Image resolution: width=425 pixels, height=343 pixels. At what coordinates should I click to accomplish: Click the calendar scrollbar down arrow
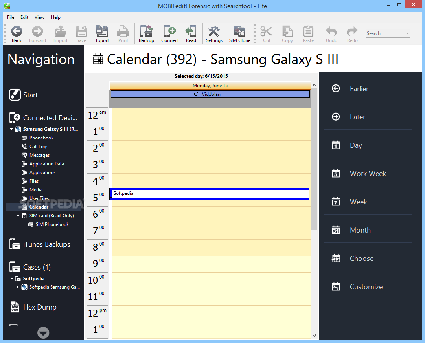[315, 336]
